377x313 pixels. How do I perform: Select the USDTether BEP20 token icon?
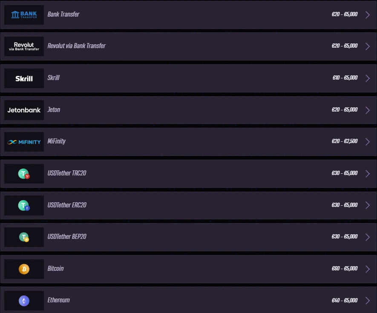(24, 237)
